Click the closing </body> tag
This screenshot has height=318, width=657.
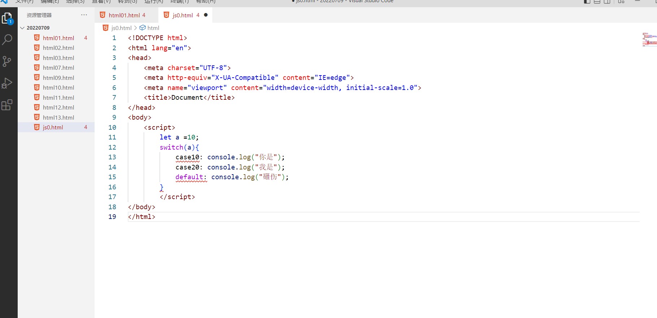142,207
